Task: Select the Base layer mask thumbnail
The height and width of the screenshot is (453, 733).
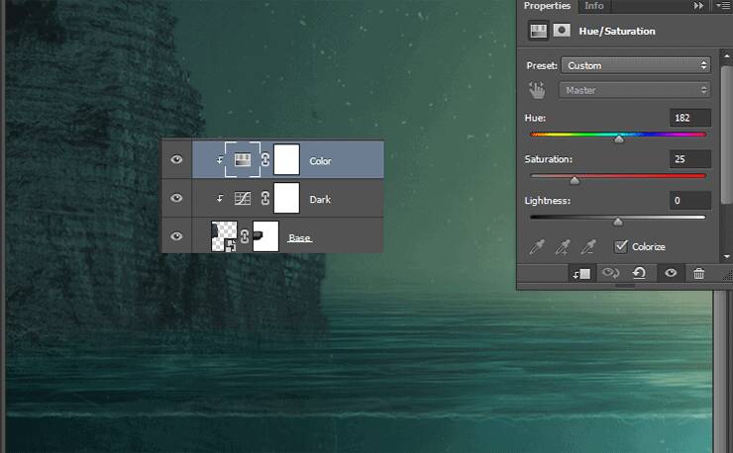Action: [x=265, y=236]
